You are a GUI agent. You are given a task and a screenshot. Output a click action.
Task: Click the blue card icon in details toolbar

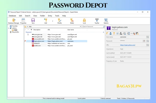118,33
